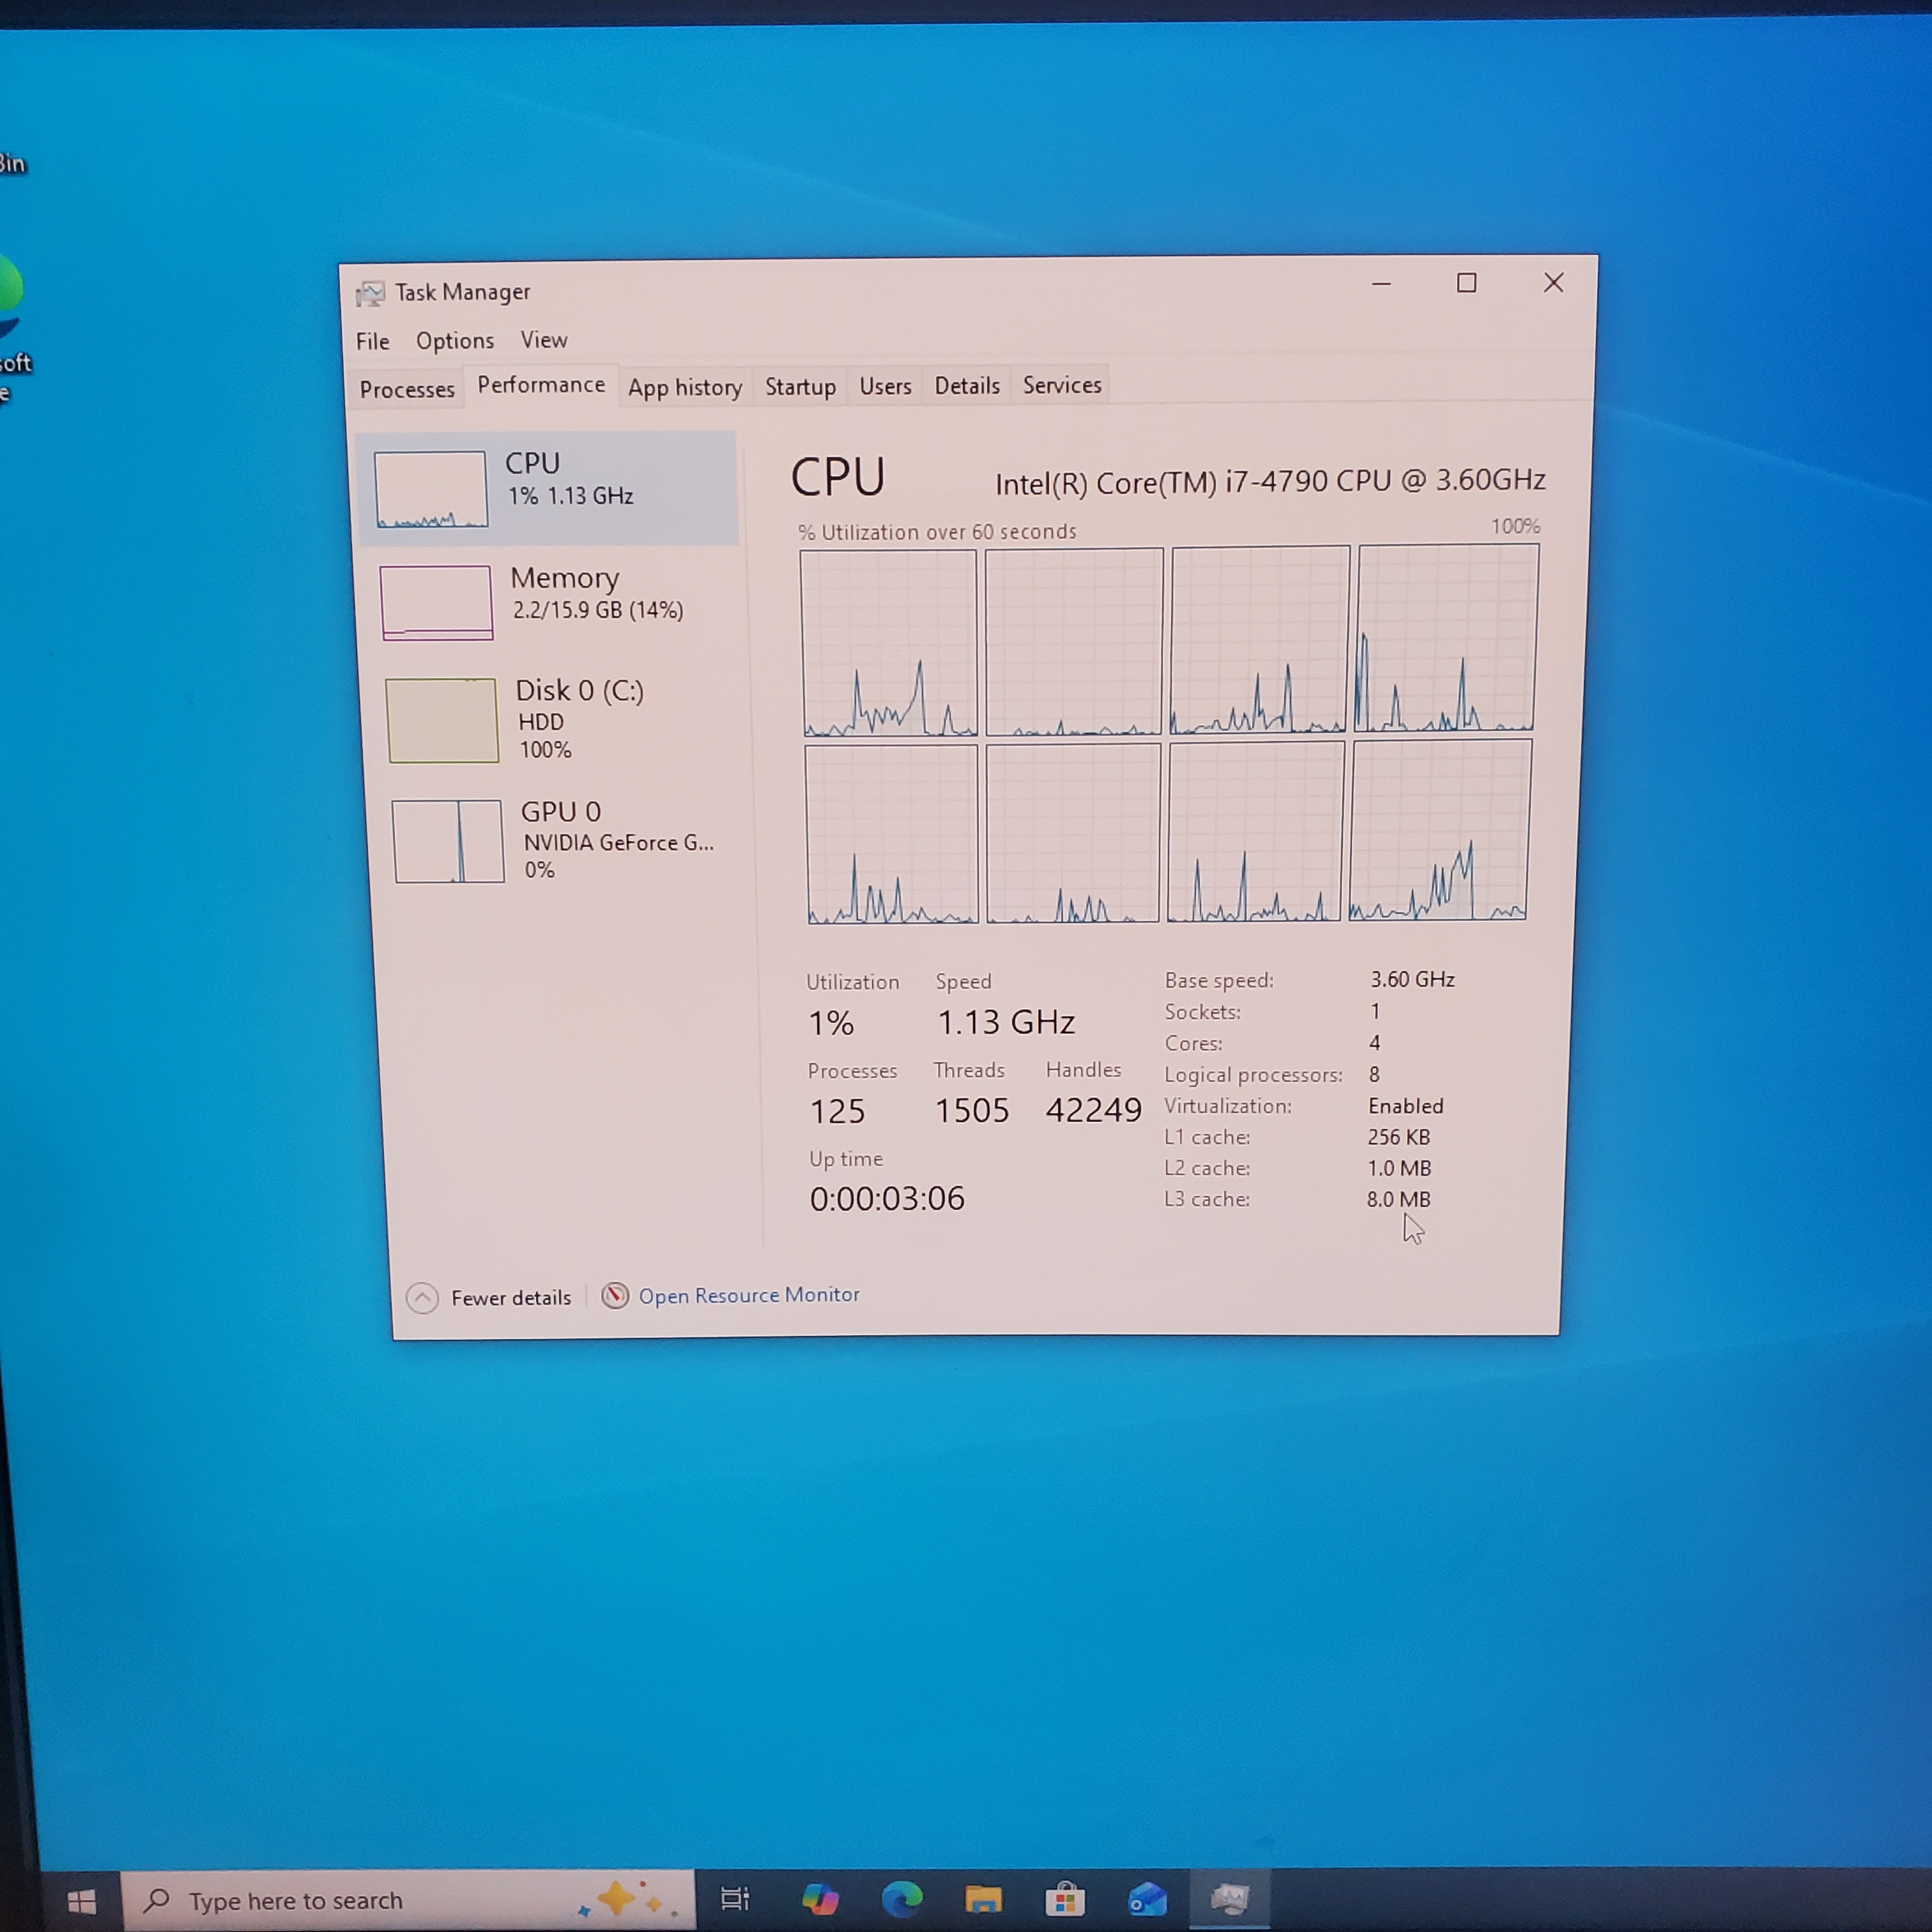
Task: Click the L3 cache 8.0 MB value
Action: pos(1398,1199)
